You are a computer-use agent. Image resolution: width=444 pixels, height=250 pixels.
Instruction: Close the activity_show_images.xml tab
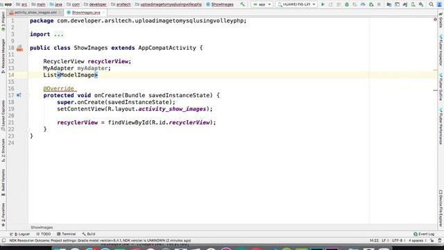[60, 12]
